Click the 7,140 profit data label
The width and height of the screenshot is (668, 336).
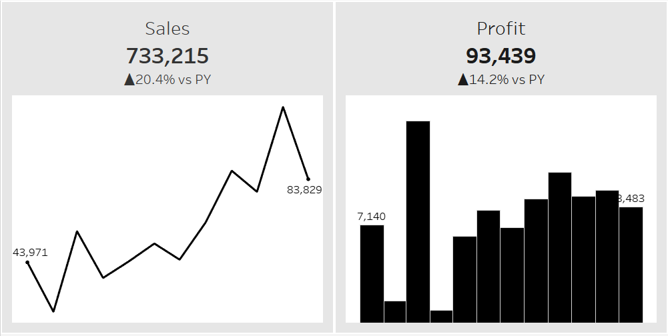point(371,217)
